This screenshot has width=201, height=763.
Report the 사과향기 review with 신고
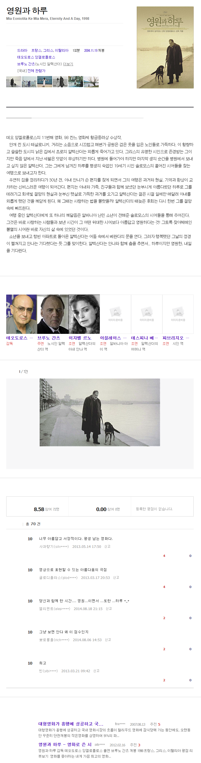tap(107, 546)
